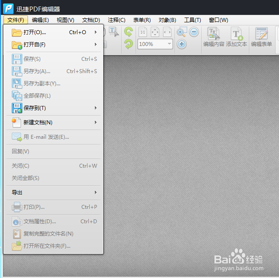Viewport: 279px width, 278px height.
Task: Click the folder icon beside 打开(O)
Action: pos(17,32)
